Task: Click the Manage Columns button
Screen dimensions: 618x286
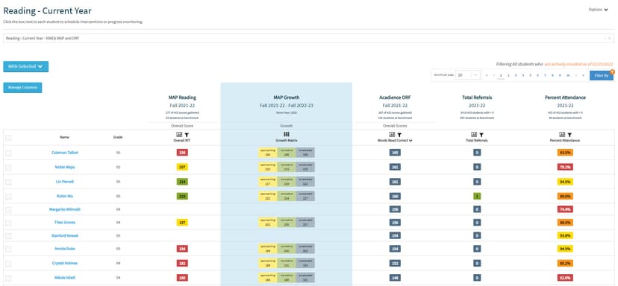Action: click(22, 87)
